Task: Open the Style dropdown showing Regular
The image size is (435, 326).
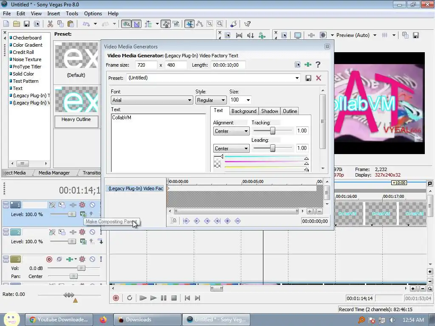Action: (x=211, y=100)
